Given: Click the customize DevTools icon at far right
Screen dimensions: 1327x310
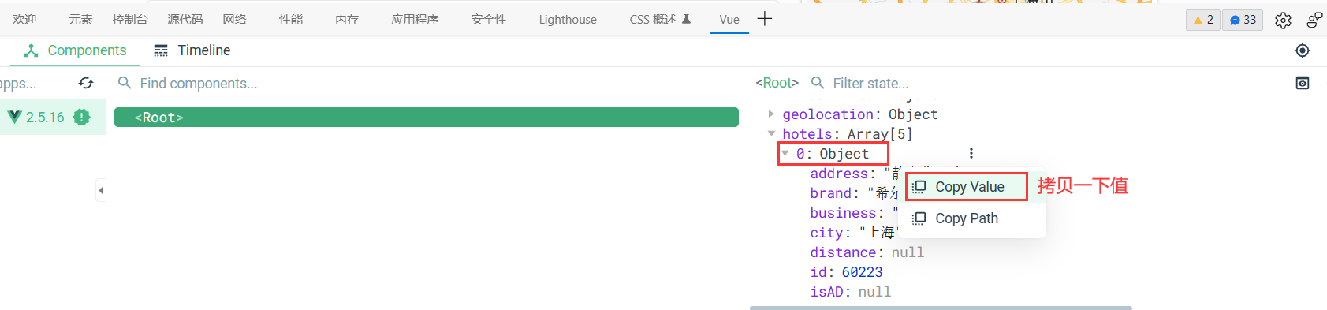Looking at the screenshot, I should point(1314,20).
